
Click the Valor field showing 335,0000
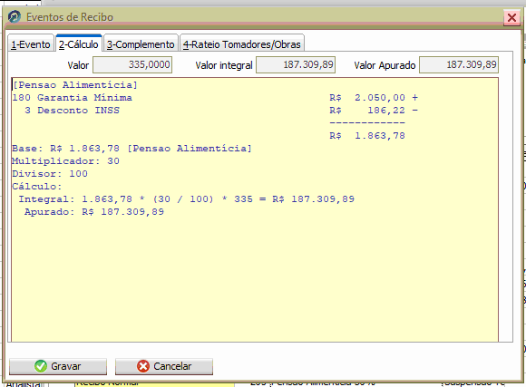click(x=132, y=64)
